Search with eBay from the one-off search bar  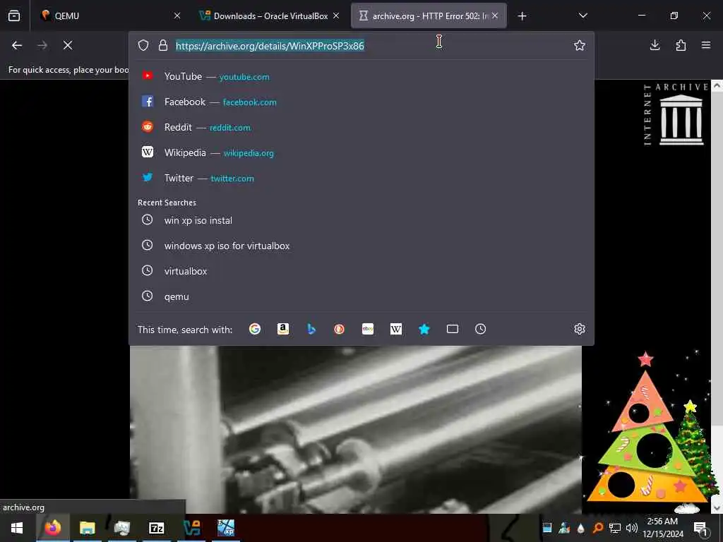click(367, 329)
